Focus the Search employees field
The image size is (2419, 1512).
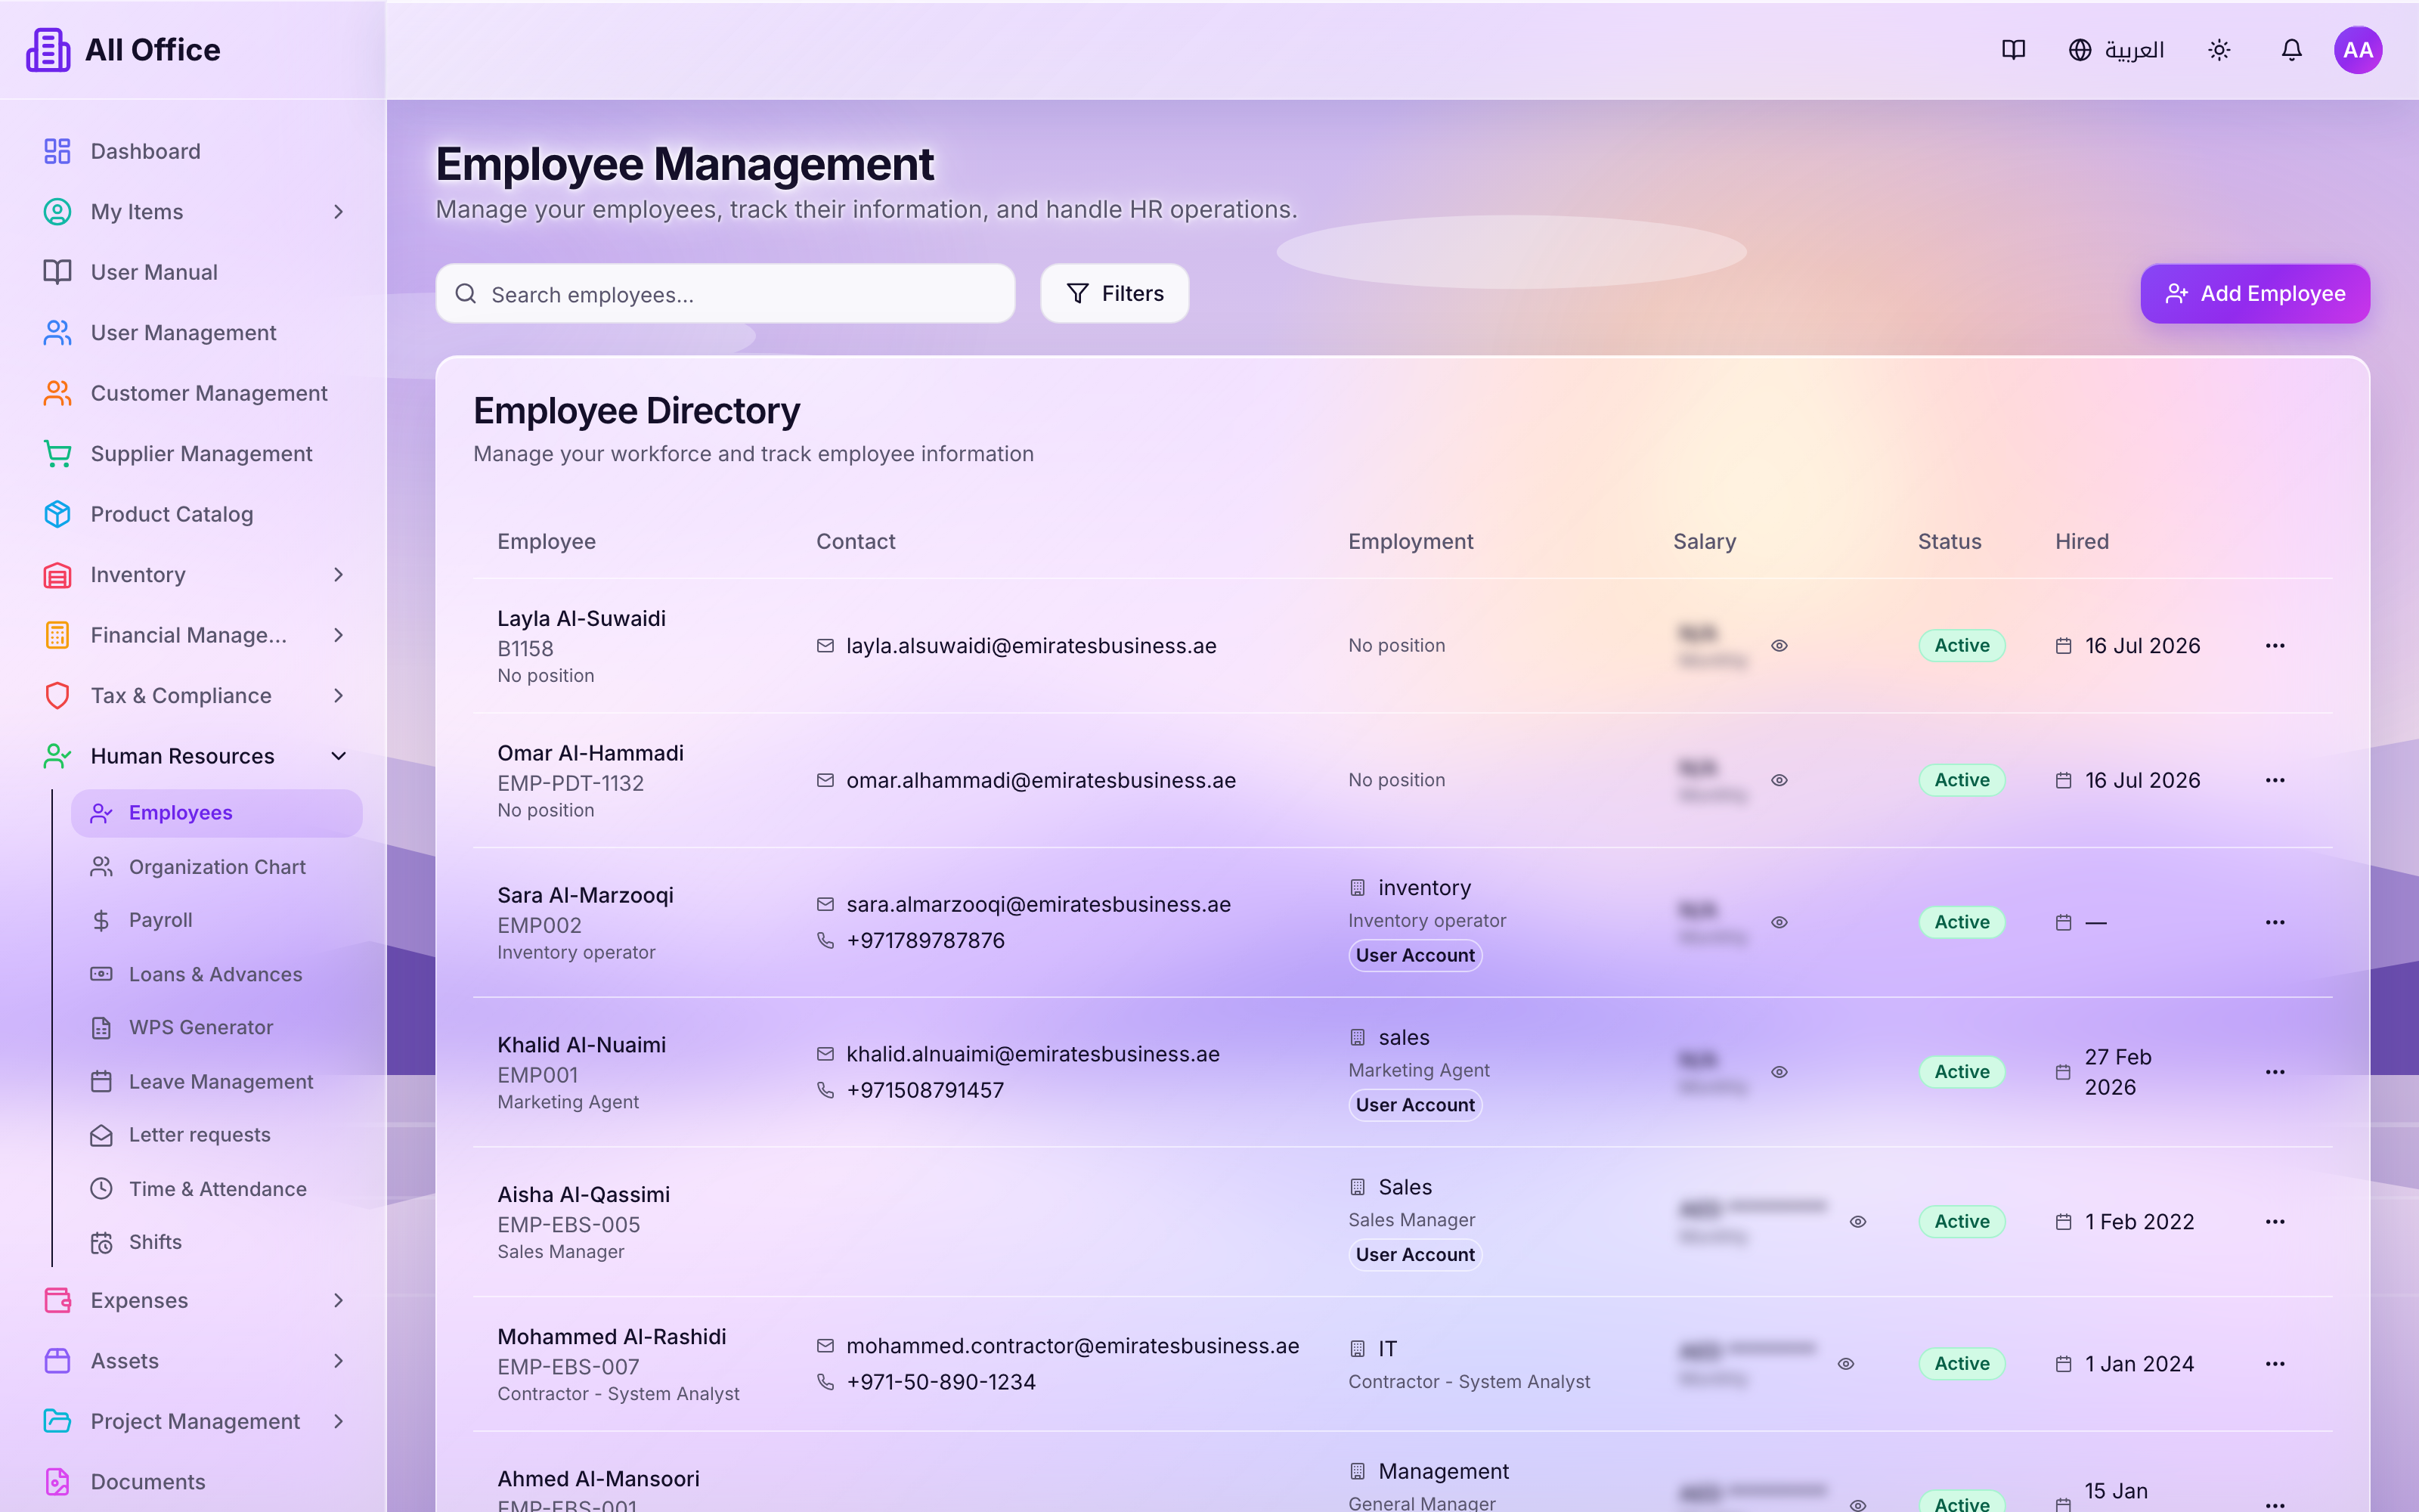(x=726, y=294)
